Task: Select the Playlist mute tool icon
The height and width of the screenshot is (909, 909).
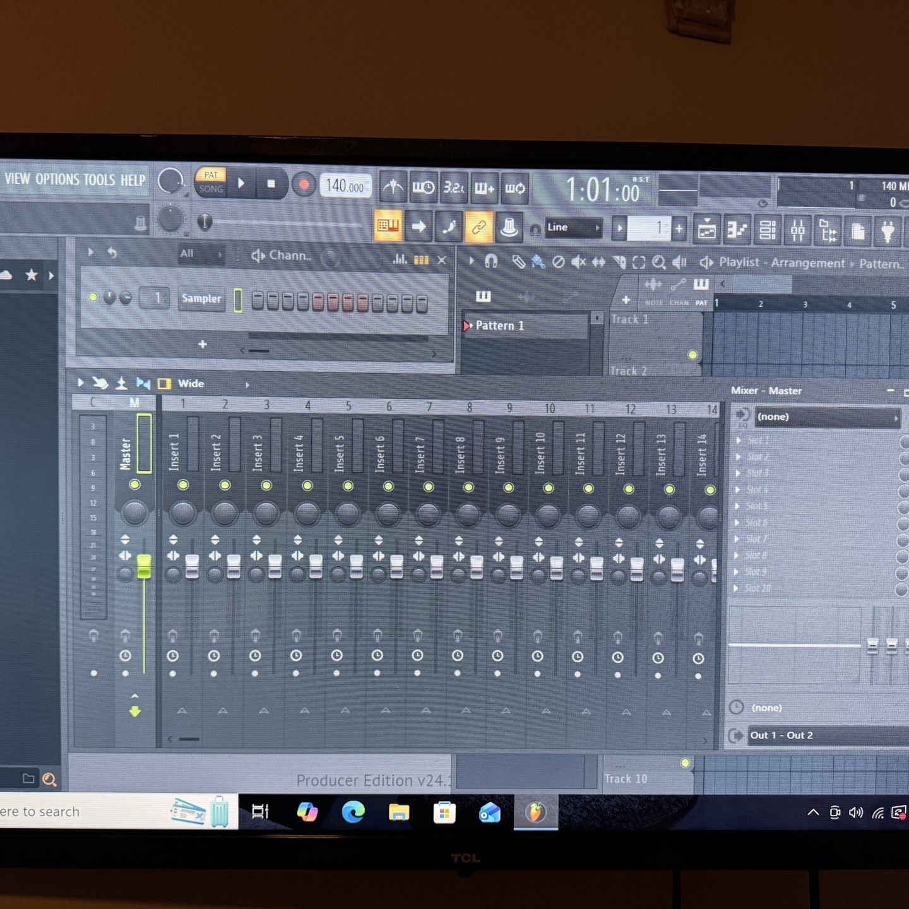Action: pos(578,261)
